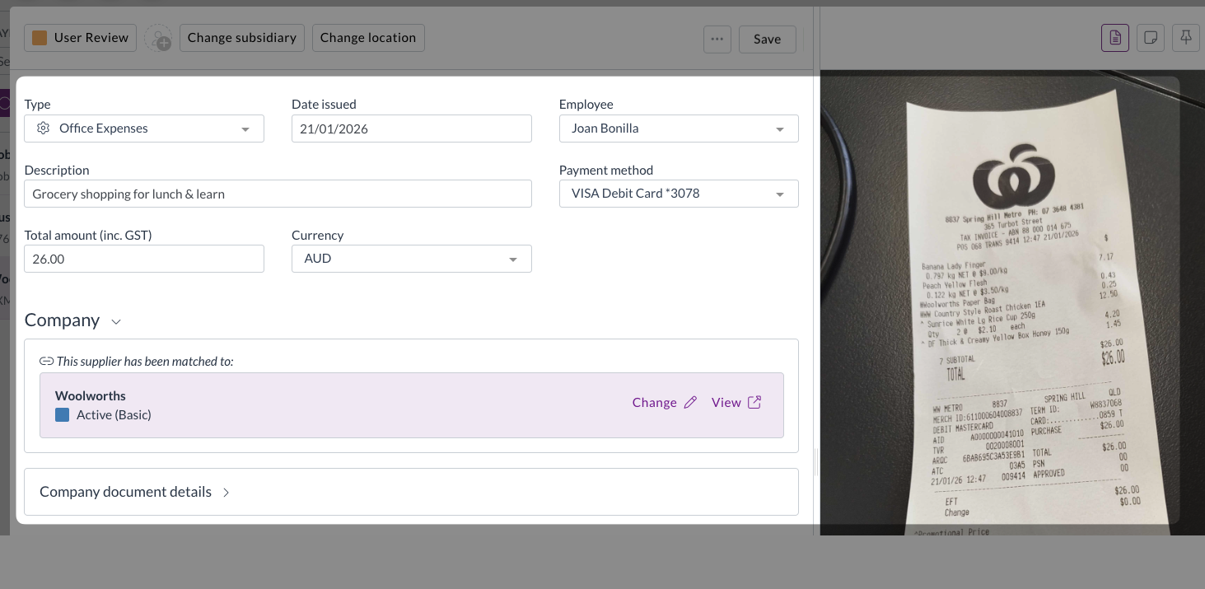This screenshot has height=589, width=1205.
Task: Click the add assignee icon
Action: (158, 38)
